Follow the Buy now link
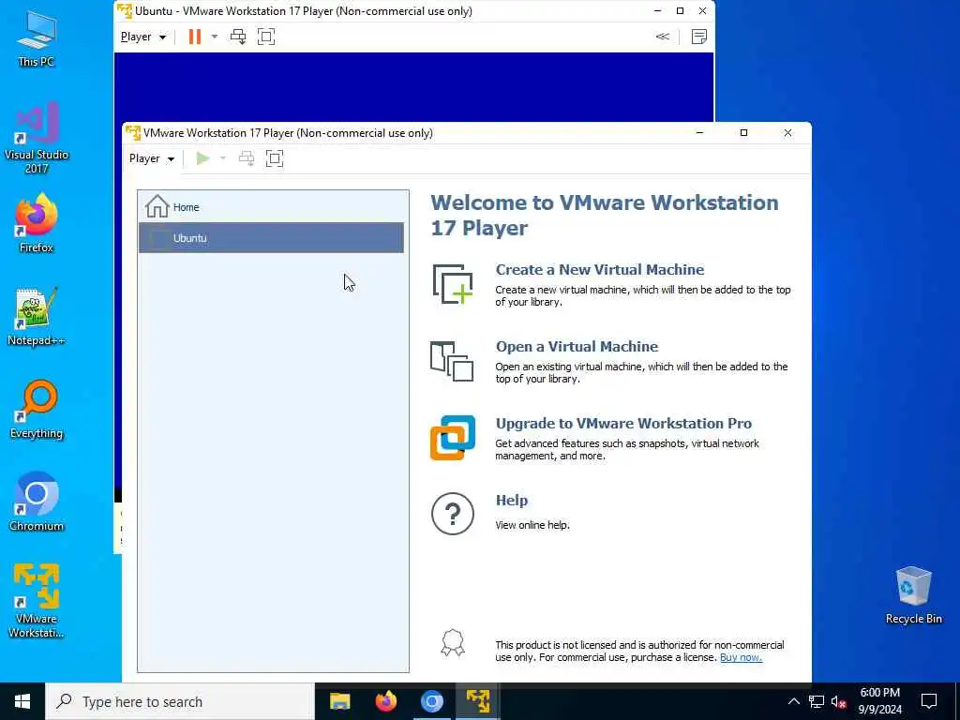960x720 pixels. tap(741, 657)
